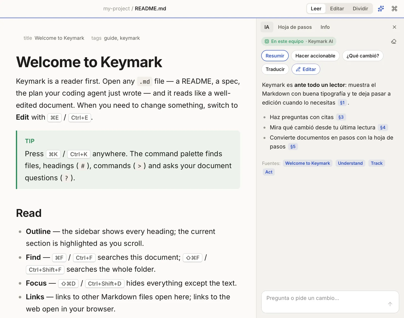The width and height of the screenshot is (404, 318).
Task: Click the bold Outline list item label
Action: (x=38, y=232)
